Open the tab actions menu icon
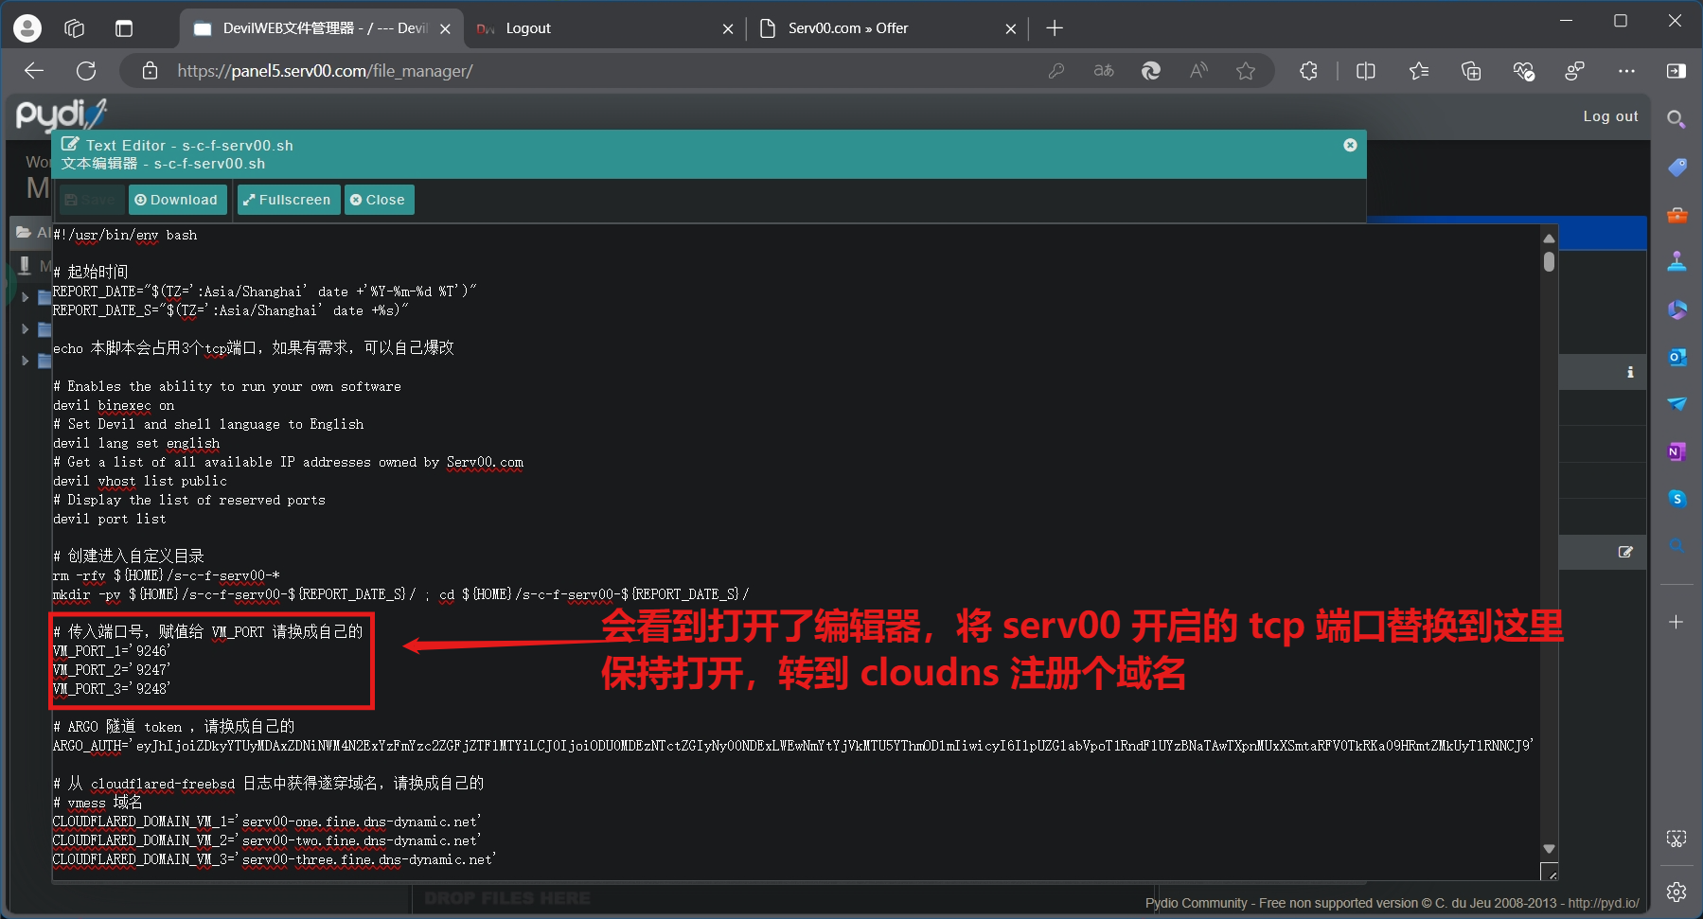Image resolution: width=1703 pixels, height=919 pixels. [x=124, y=28]
